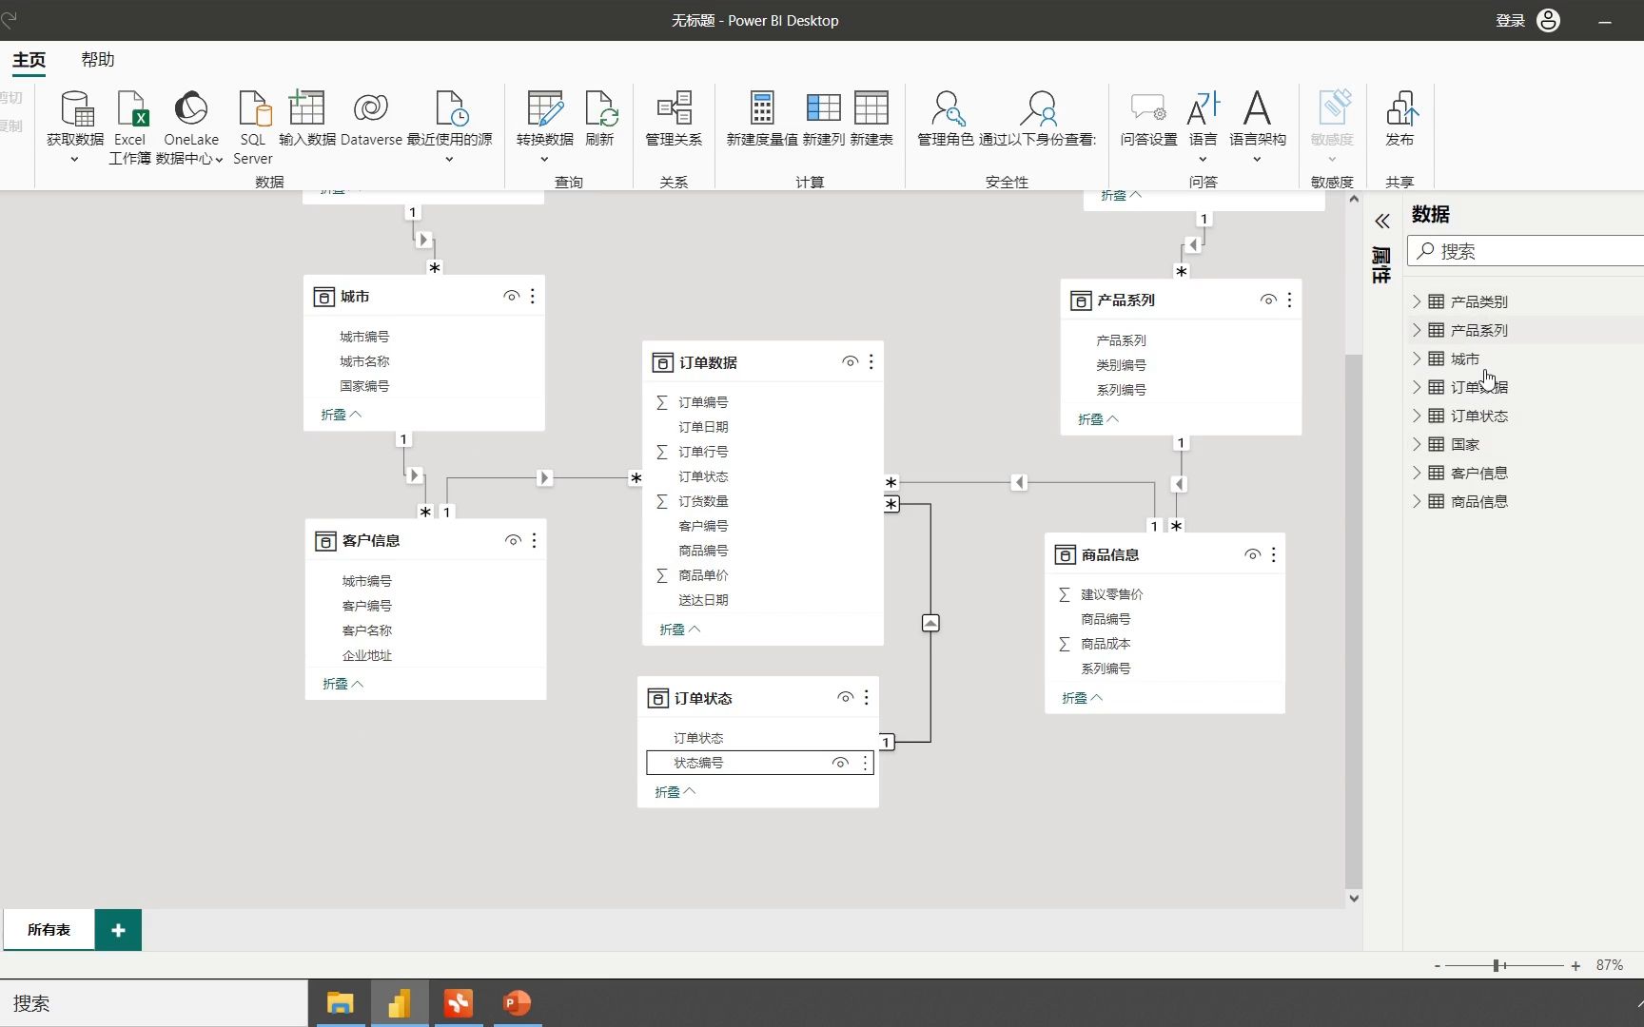Viewport: 1644px width, 1027px height.
Task: Open more options for 订单数据 table
Action: click(871, 361)
